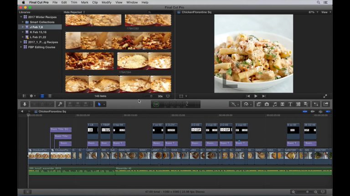Viewport: 350px width, 196px height.
Task: Switch browser to list view
Action: (50, 96)
